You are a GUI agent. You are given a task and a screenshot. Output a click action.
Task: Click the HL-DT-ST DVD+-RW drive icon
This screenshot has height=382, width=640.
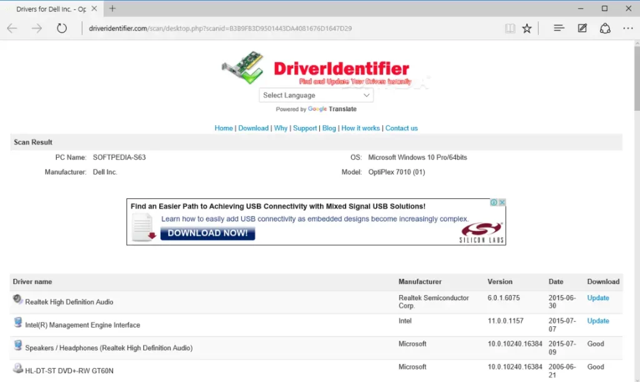click(17, 368)
